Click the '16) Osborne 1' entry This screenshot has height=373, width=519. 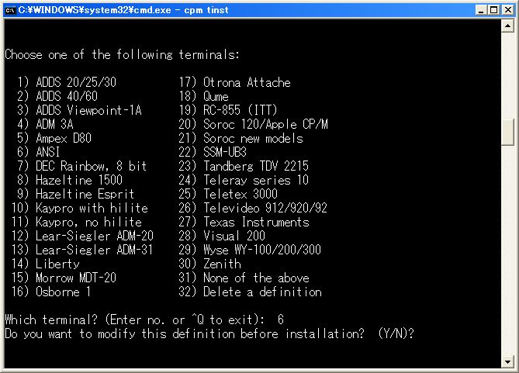(51, 292)
